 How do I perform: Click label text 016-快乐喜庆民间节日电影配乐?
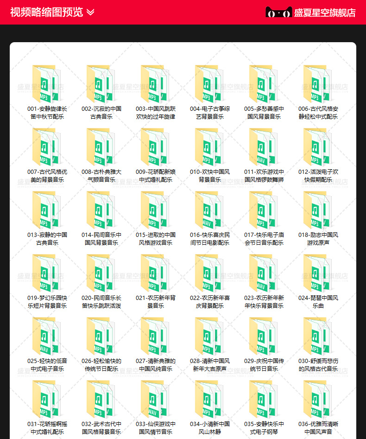pos(210,239)
